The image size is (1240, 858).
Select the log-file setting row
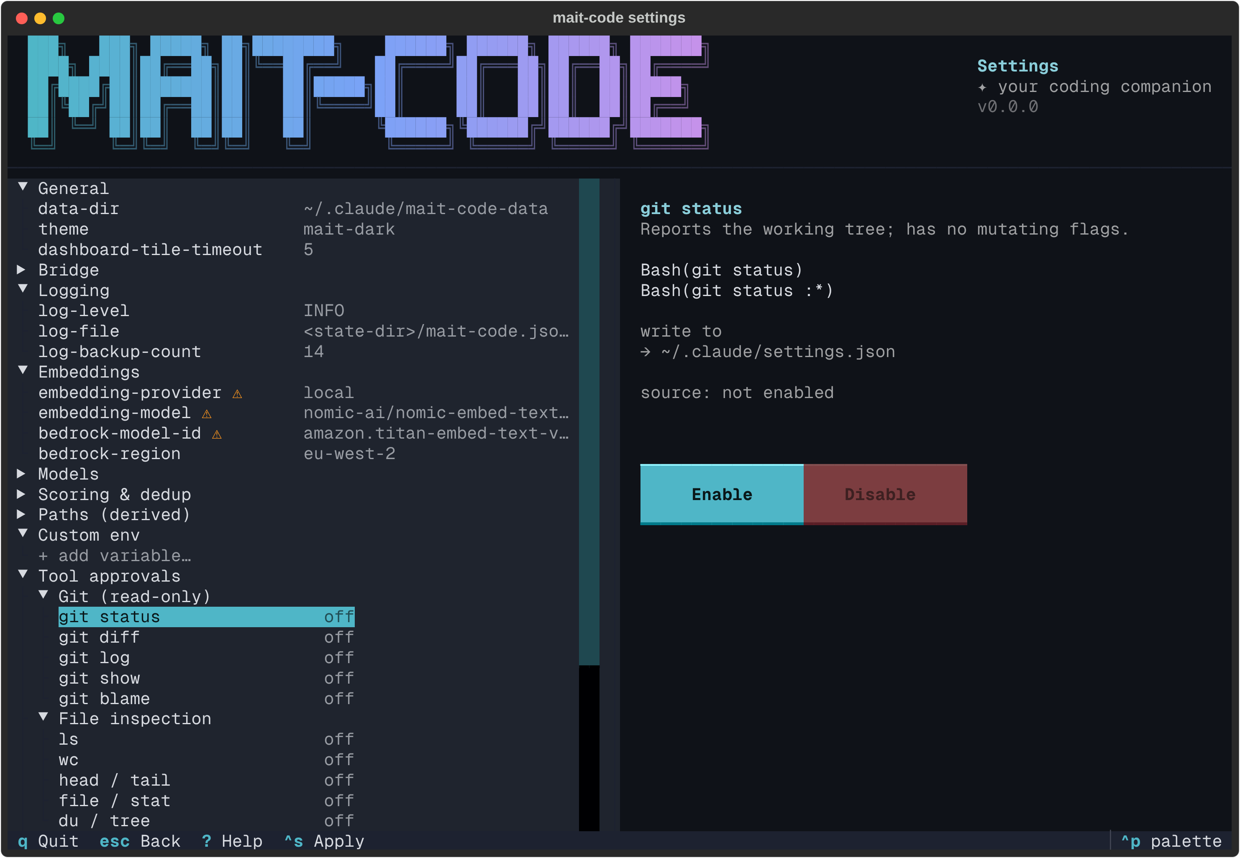303,331
